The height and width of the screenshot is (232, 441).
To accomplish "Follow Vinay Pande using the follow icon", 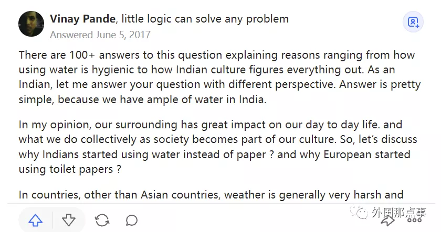I will pos(413,22).
